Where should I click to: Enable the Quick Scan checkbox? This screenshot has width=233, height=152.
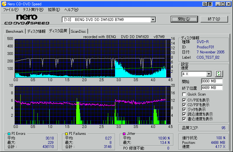(184, 94)
